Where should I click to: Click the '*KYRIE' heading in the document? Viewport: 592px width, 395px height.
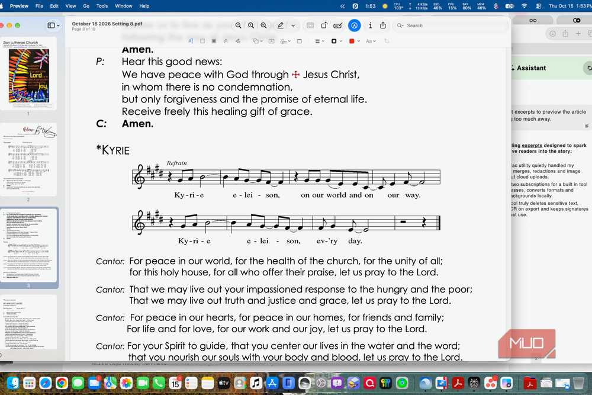pos(113,150)
